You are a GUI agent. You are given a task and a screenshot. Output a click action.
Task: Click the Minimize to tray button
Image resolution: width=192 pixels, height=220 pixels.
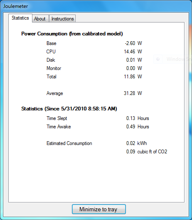tap(99, 209)
